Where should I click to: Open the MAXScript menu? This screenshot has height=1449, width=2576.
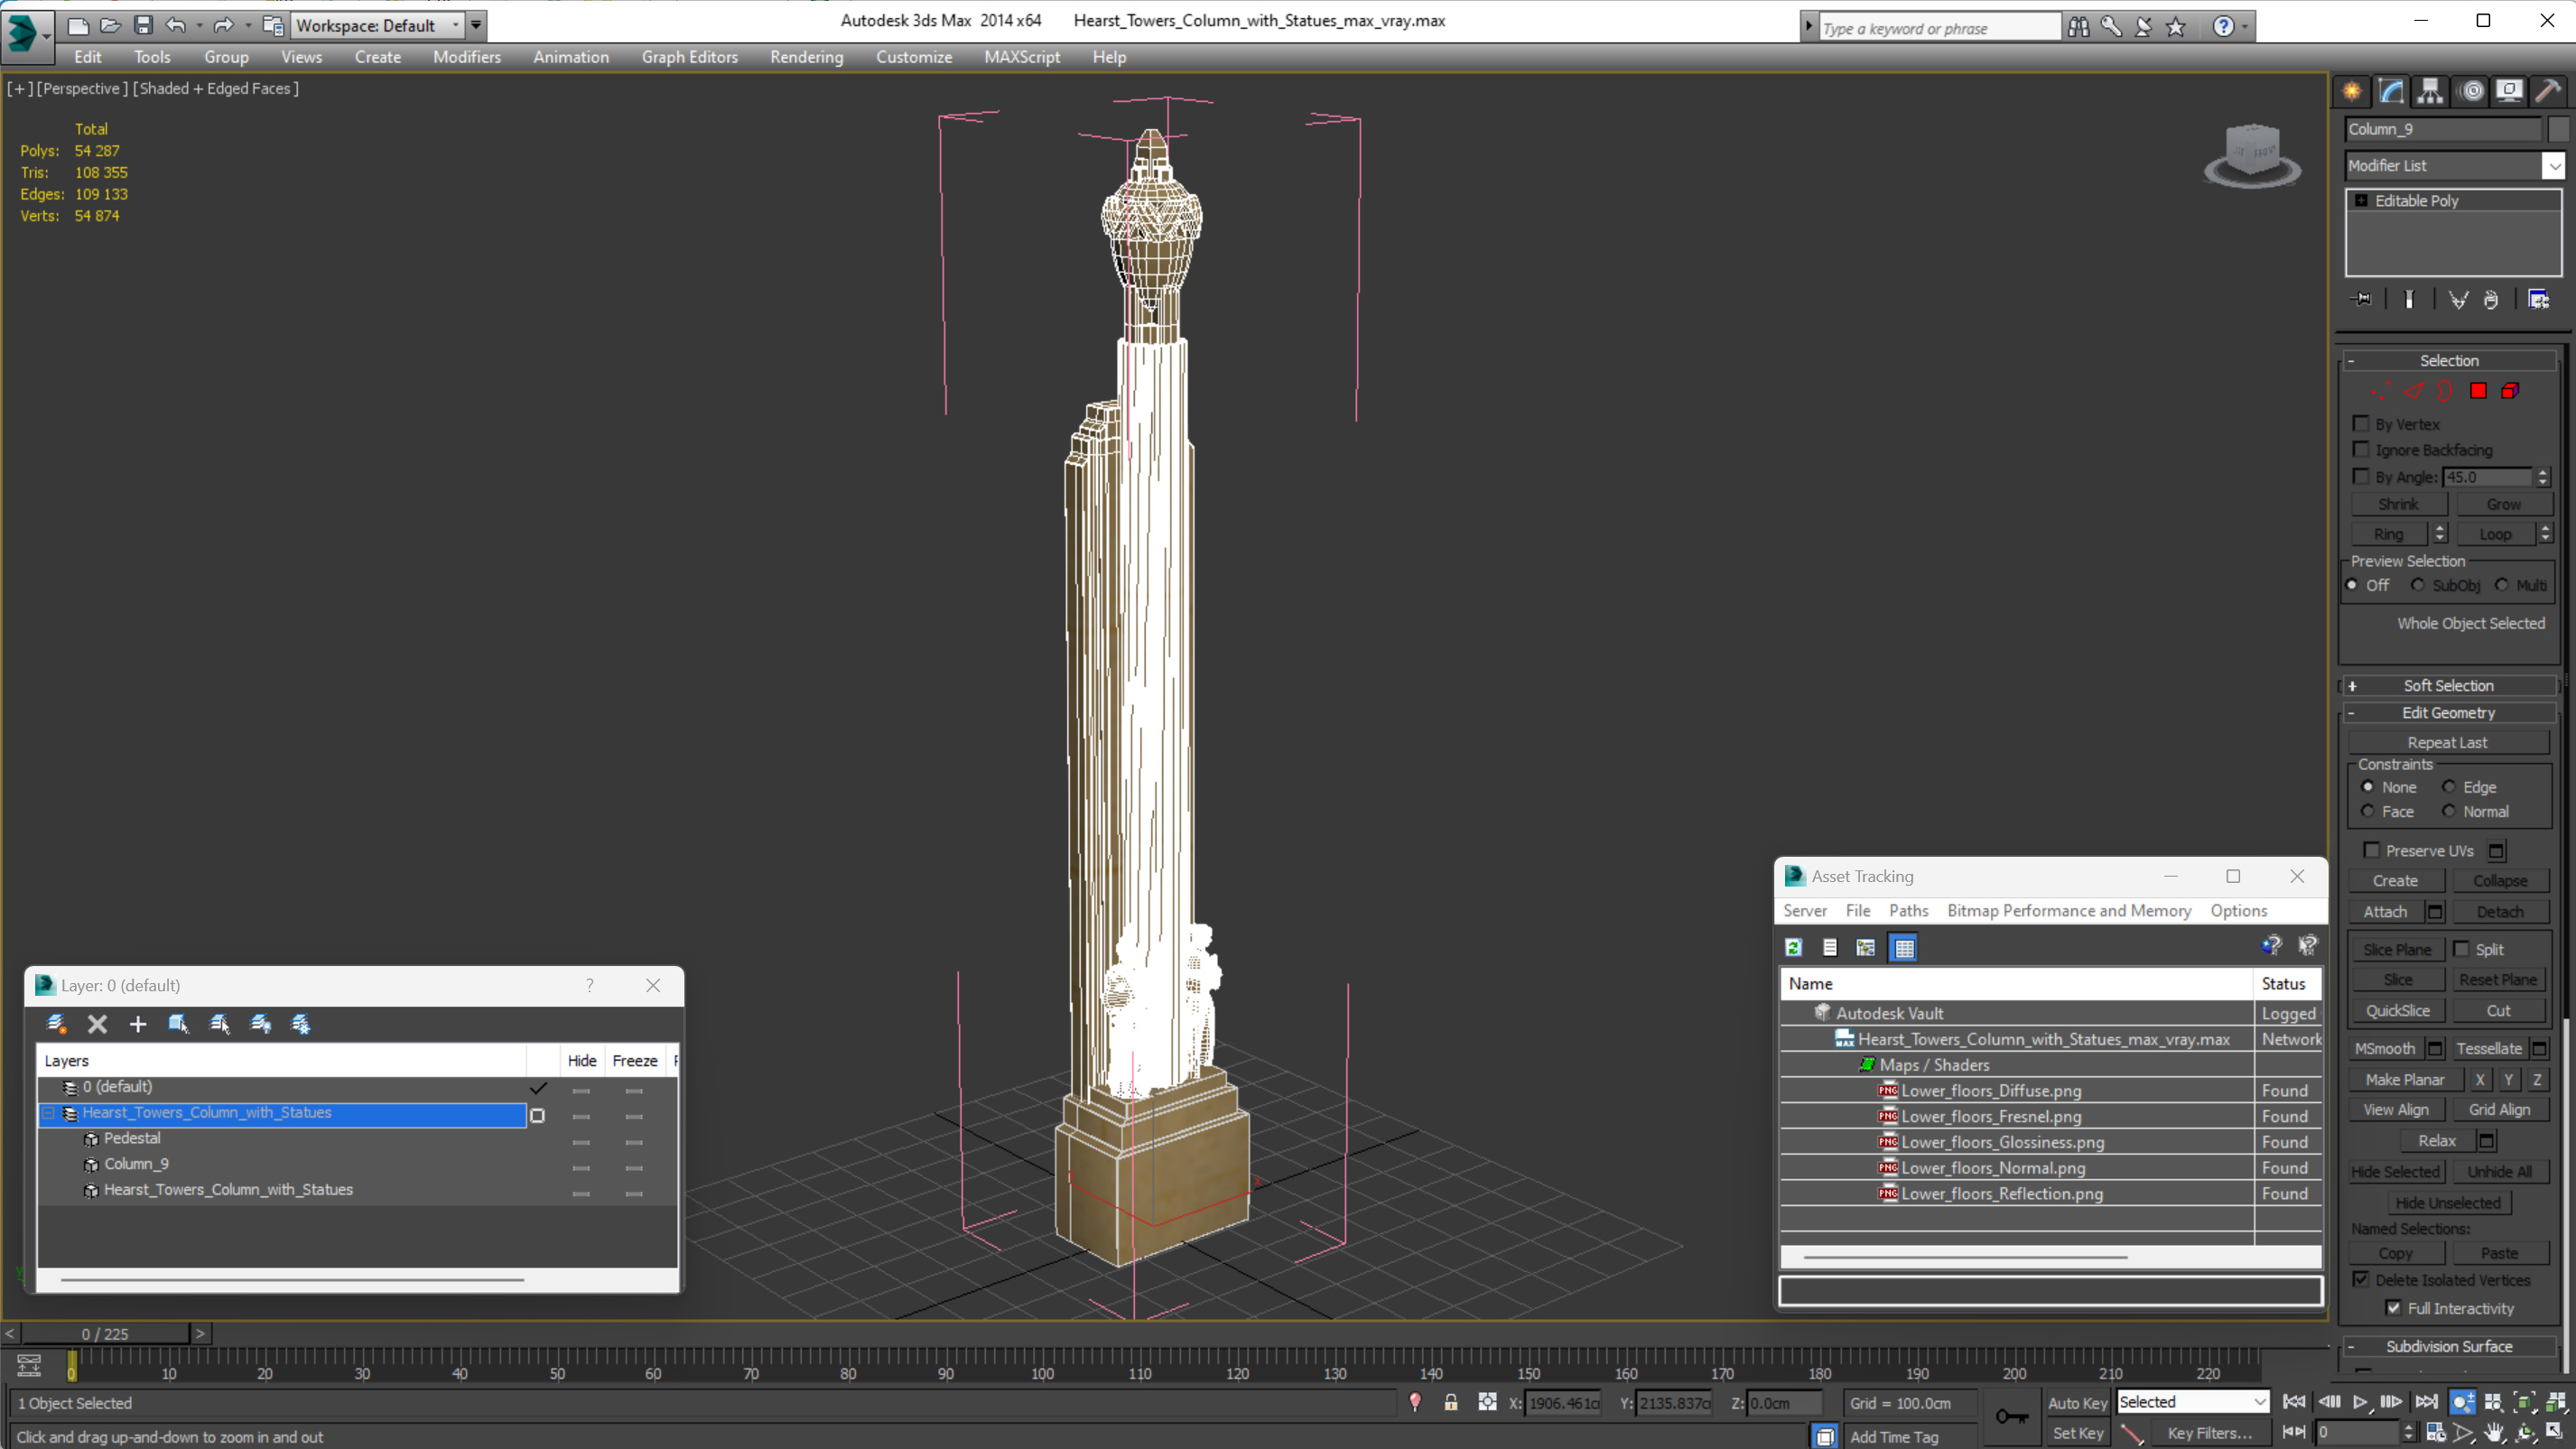coord(1021,57)
